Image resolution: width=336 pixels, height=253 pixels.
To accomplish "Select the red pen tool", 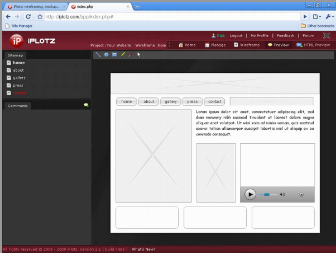I will (130, 55).
